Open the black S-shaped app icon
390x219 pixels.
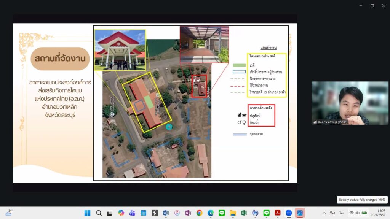pos(155,213)
